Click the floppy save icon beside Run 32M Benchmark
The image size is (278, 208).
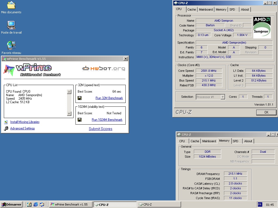click(80, 98)
